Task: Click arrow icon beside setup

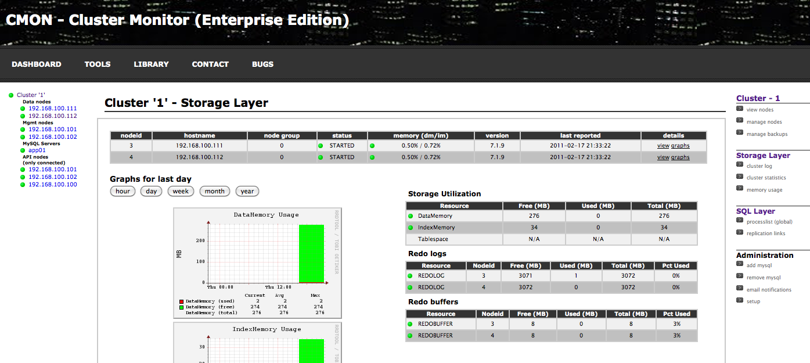Action: tap(740, 300)
